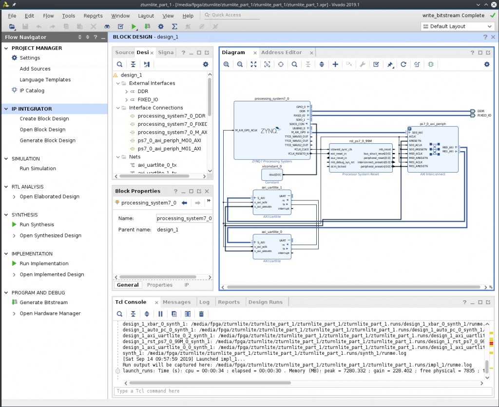
Task: Click Validate Design icon in Diagram toolbar
Action: (376, 64)
